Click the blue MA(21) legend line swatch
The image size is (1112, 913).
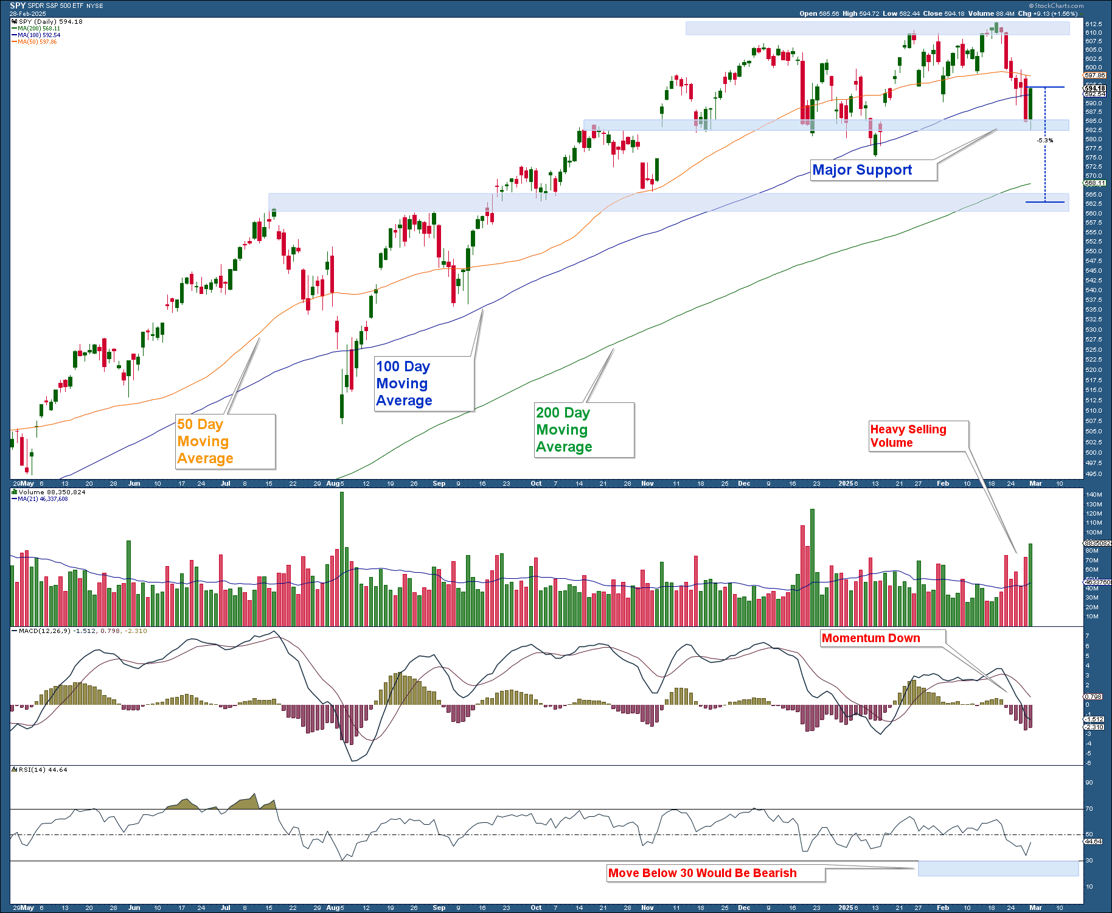pyautogui.click(x=15, y=499)
